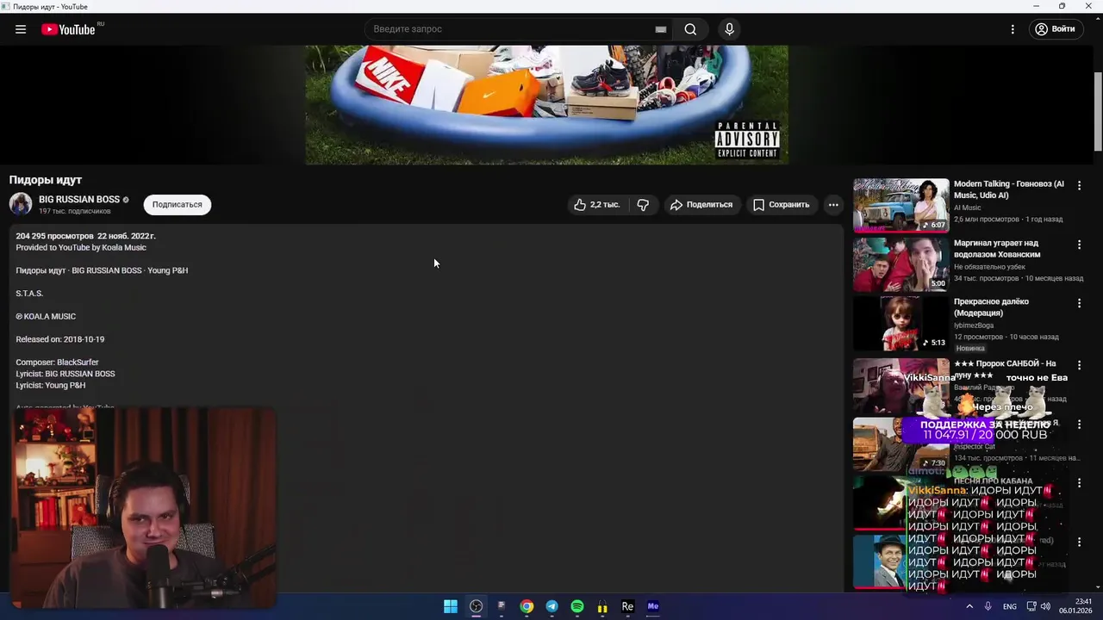Screen dimensions: 1103x620
Task: Open "Modern Talking - Говновоз" video title
Action: 1009,189
